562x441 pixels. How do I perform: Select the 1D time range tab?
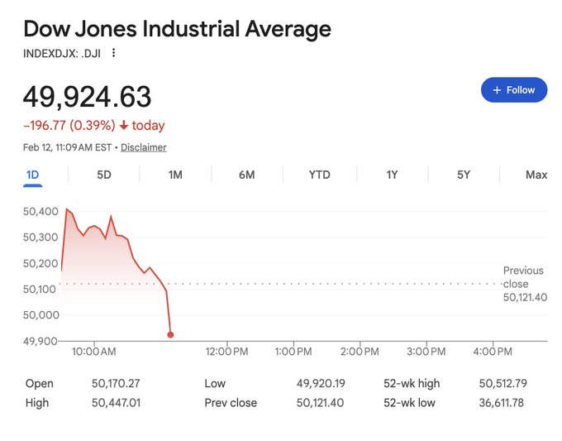coord(33,175)
